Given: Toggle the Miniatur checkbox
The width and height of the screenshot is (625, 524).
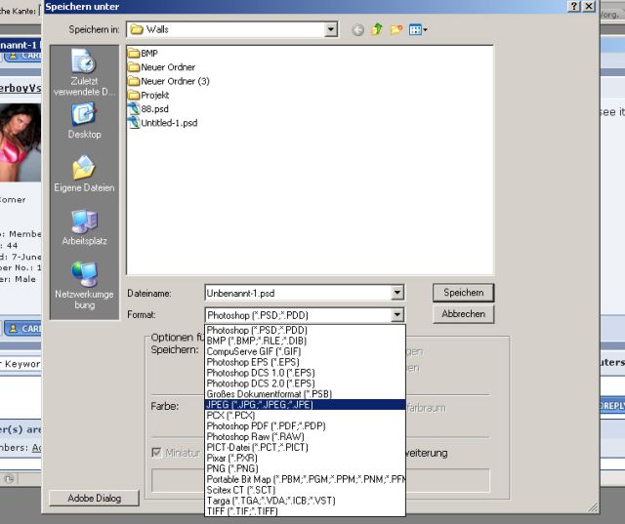Looking at the screenshot, I should (157, 453).
